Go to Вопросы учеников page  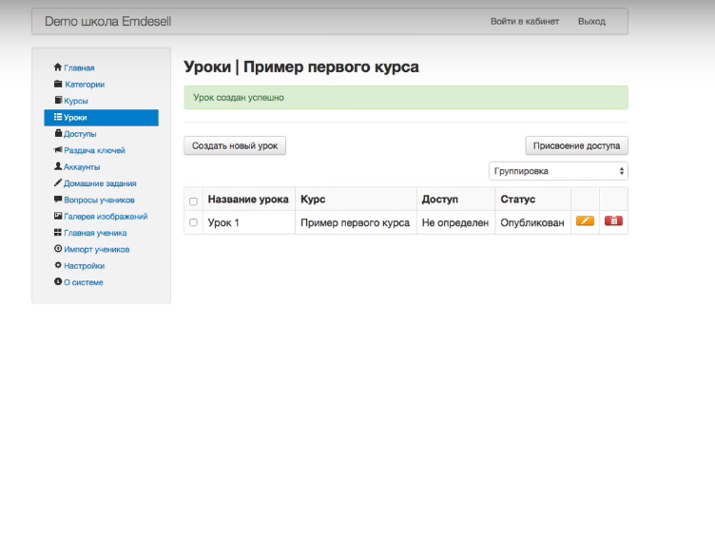click(x=99, y=201)
